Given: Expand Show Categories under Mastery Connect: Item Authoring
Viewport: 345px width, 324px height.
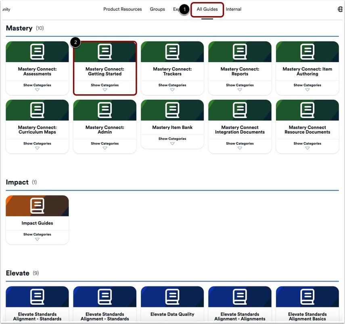Looking at the screenshot, I should [307, 87].
